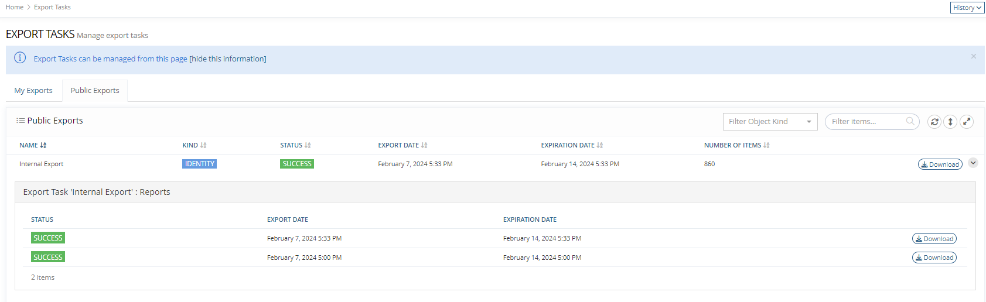
Task: Sort by the Status column sort icon
Action: 308,145
